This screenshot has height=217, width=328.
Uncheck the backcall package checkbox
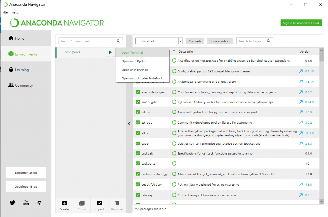pos(138,153)
